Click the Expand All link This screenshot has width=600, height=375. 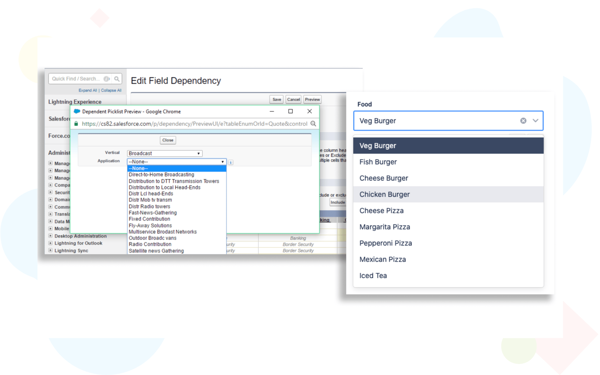click(88, 90)
